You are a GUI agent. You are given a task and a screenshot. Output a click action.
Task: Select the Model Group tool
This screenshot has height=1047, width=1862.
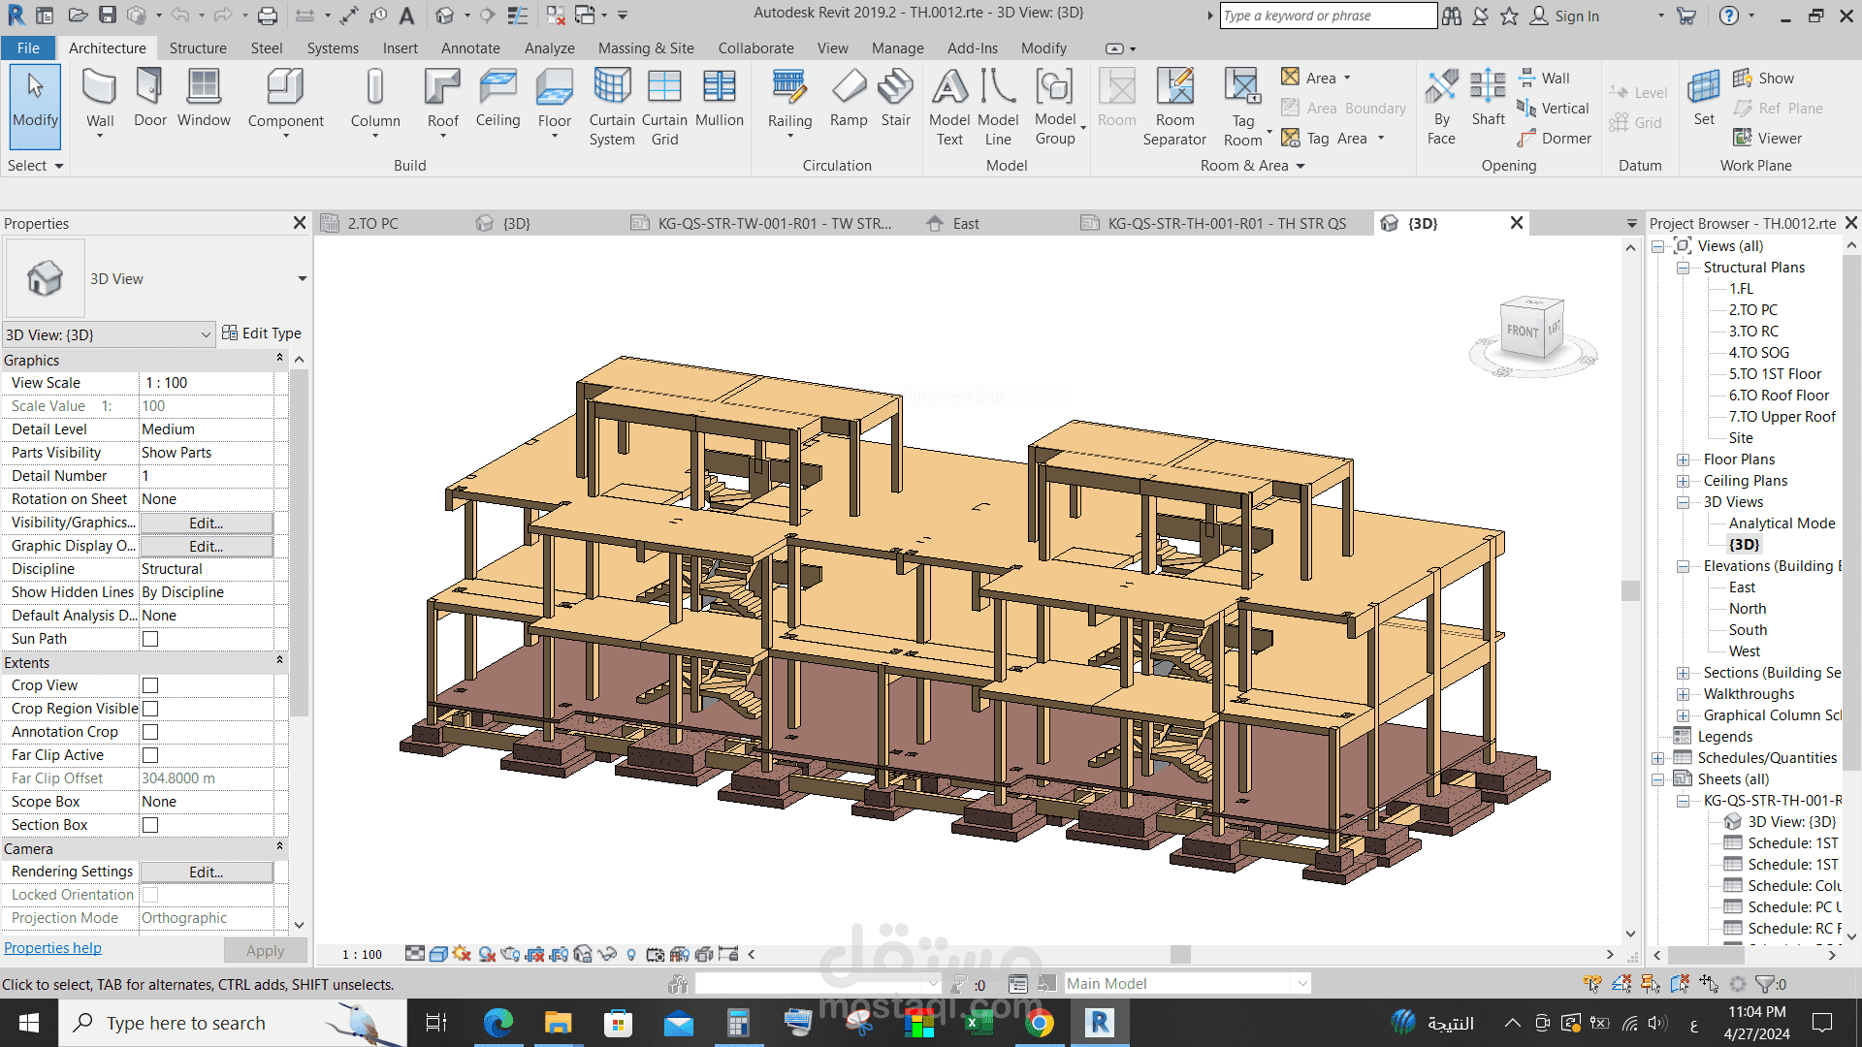coord(1055,107)
